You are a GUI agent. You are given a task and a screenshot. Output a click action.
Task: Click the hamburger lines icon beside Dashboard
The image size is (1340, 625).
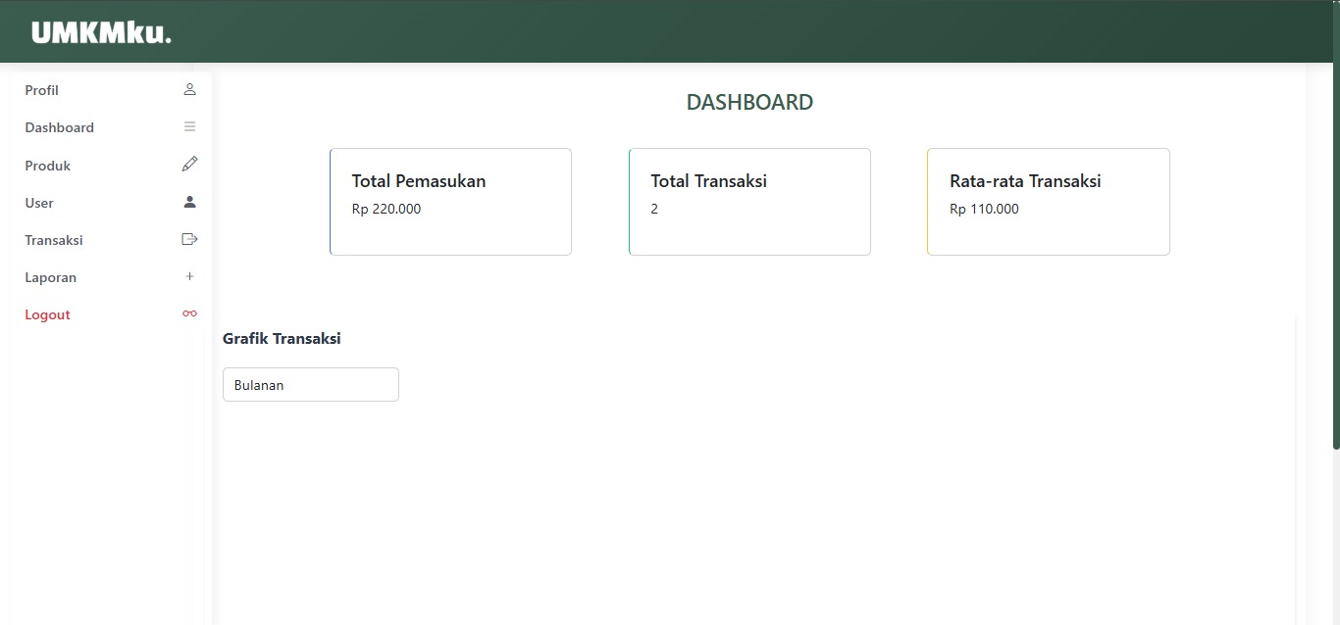(189, 127)
